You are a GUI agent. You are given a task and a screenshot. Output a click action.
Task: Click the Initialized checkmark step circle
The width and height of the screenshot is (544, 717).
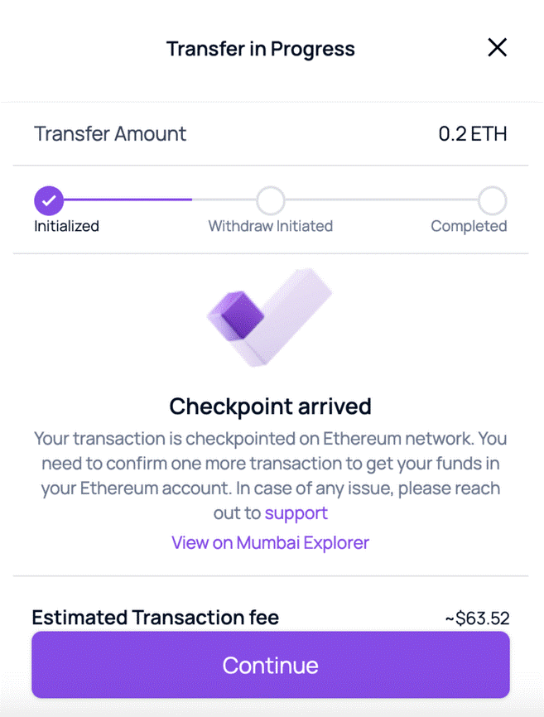49,200
